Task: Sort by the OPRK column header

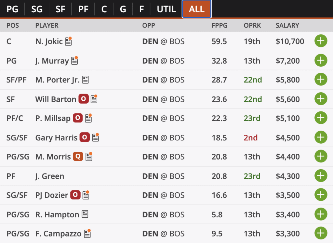Action: 252,25
